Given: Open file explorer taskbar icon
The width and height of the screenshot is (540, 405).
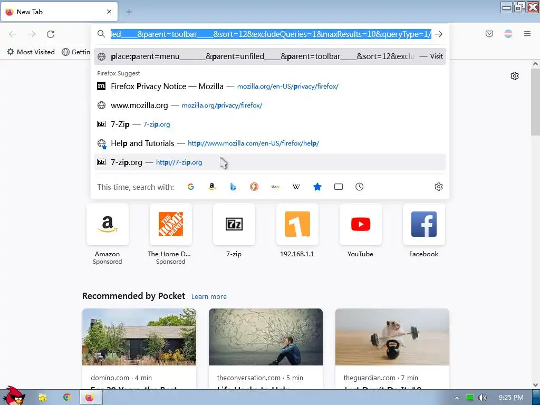Looking at the screenshot, I should (x=43, y=398).
